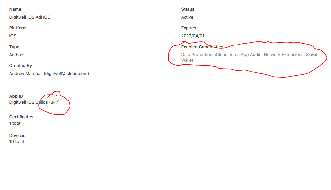Select the expiry date '2022/04/01'

pyautogui.click(x=193, y=36)
